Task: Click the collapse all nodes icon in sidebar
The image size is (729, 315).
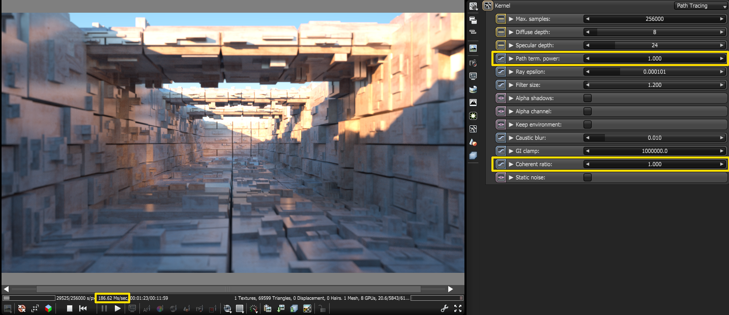Action: pos(473,32)
